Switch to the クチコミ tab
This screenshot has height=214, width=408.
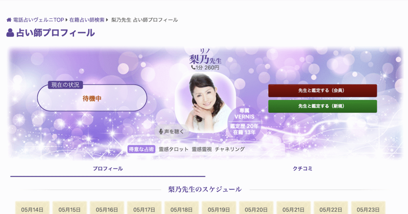(x=302, y=169)
